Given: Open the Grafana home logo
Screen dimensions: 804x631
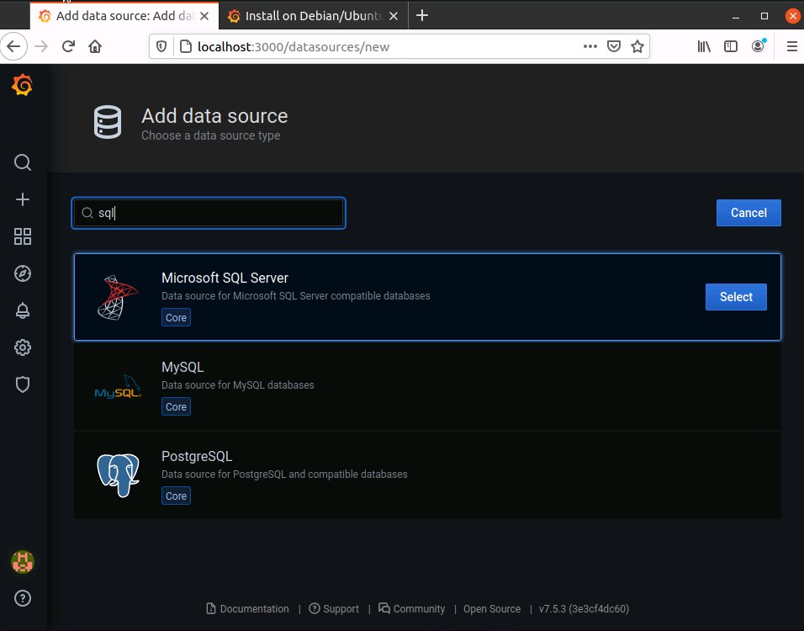Looking at the screenshot, I should (x=23, y=85).
